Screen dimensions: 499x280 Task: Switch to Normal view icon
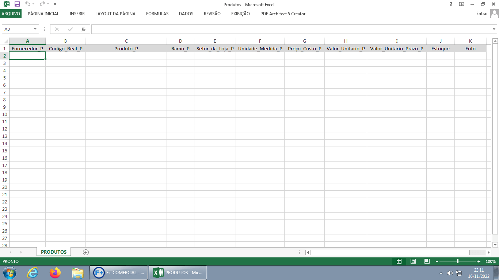[399, 261]
